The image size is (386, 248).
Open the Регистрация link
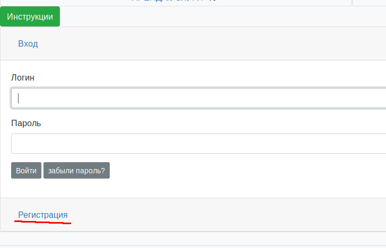43,215
